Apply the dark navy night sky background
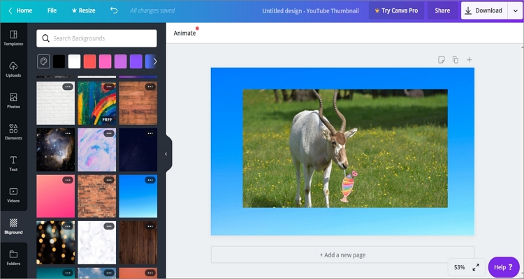Viewport: 524px width, 279px height. pos(138,149)
